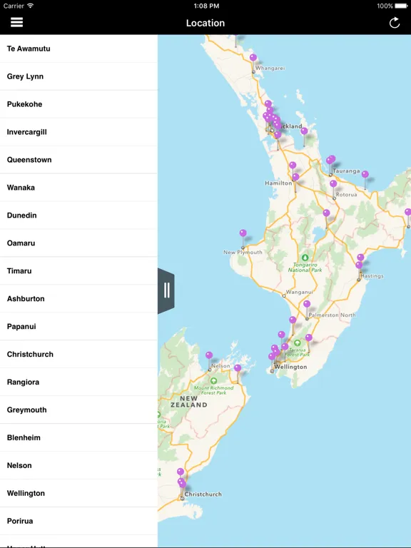Choose Grey Lynn location

78,76
